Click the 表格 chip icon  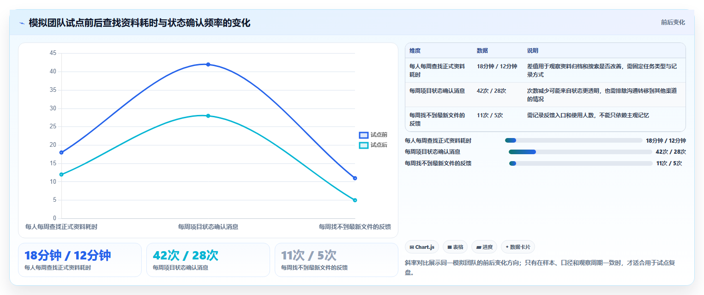[x=450, y=247]
